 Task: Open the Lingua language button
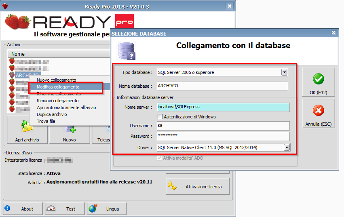pos(107,209)
